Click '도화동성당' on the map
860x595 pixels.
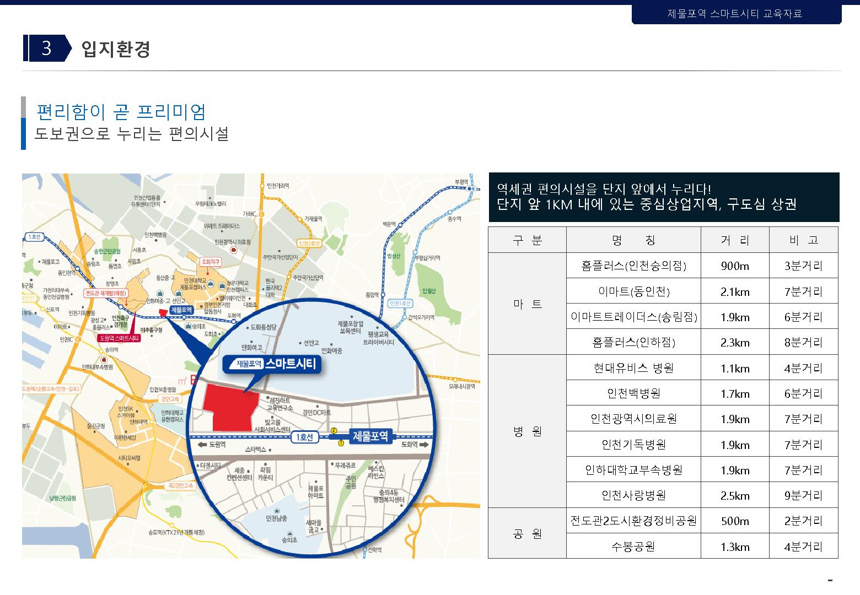[x=264, y=327]
